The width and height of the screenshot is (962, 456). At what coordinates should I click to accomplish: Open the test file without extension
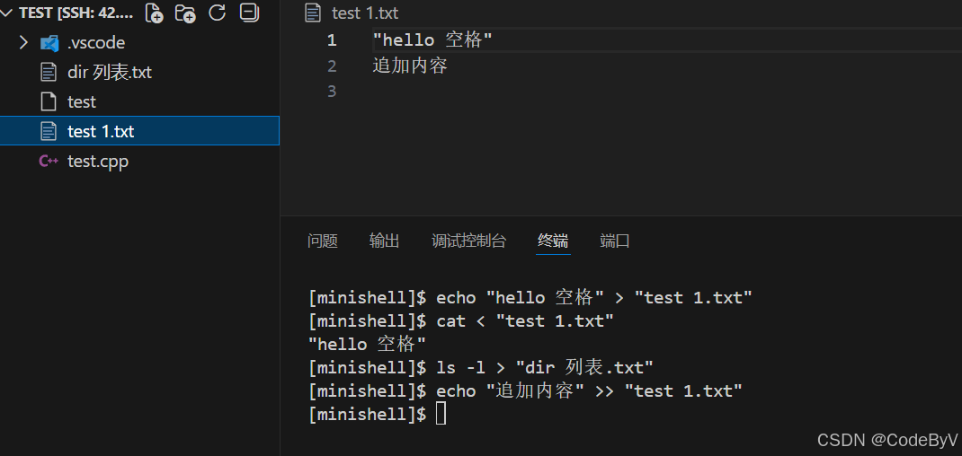pos(82,102)
